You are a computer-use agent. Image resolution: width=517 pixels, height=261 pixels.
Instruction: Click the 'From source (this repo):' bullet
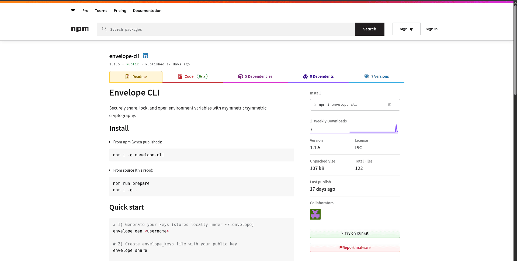point(133,170)
